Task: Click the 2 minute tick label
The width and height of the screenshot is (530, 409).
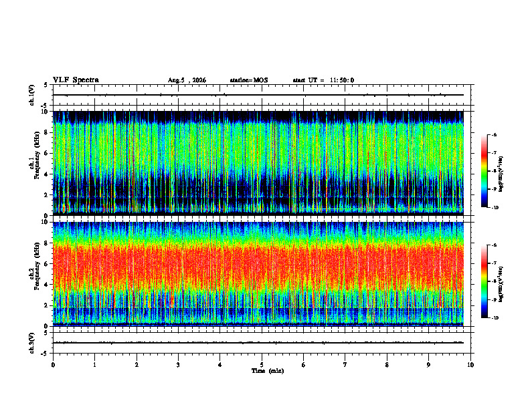Action: 137,365
